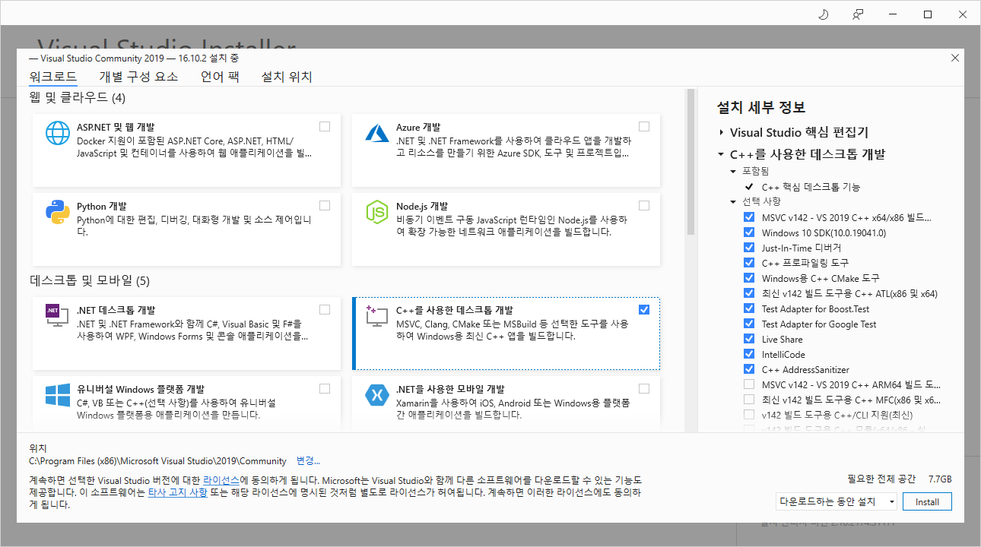This screenshot has width=981, height=547.
Task: Check MSVC v142 ARM64 build tools option
Action: tap(749, 384)
